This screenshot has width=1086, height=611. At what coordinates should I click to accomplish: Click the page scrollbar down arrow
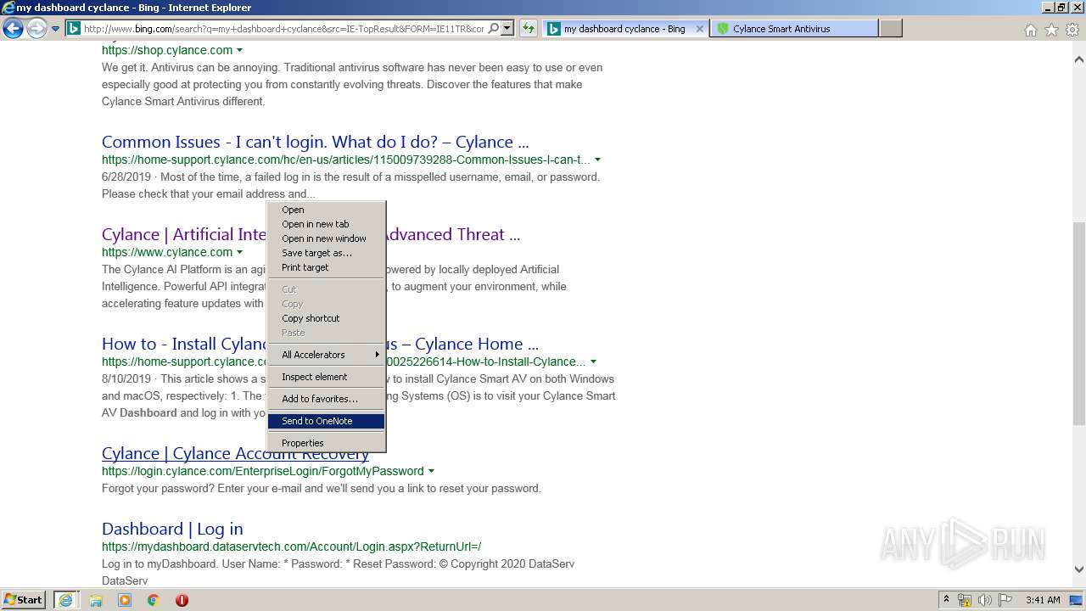1079,569
